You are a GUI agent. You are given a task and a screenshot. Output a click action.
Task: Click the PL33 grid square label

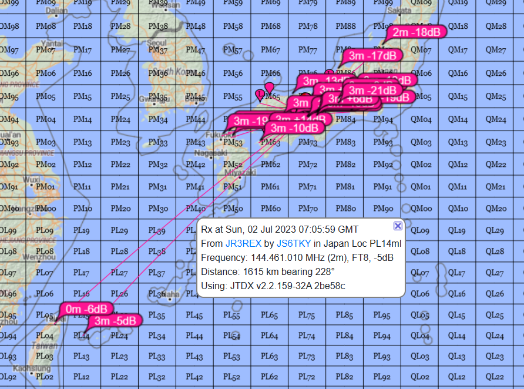(158, 357)
